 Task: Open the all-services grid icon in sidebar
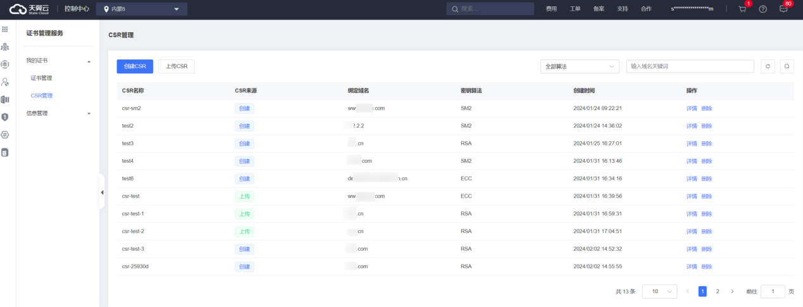(x=5, y=29)
